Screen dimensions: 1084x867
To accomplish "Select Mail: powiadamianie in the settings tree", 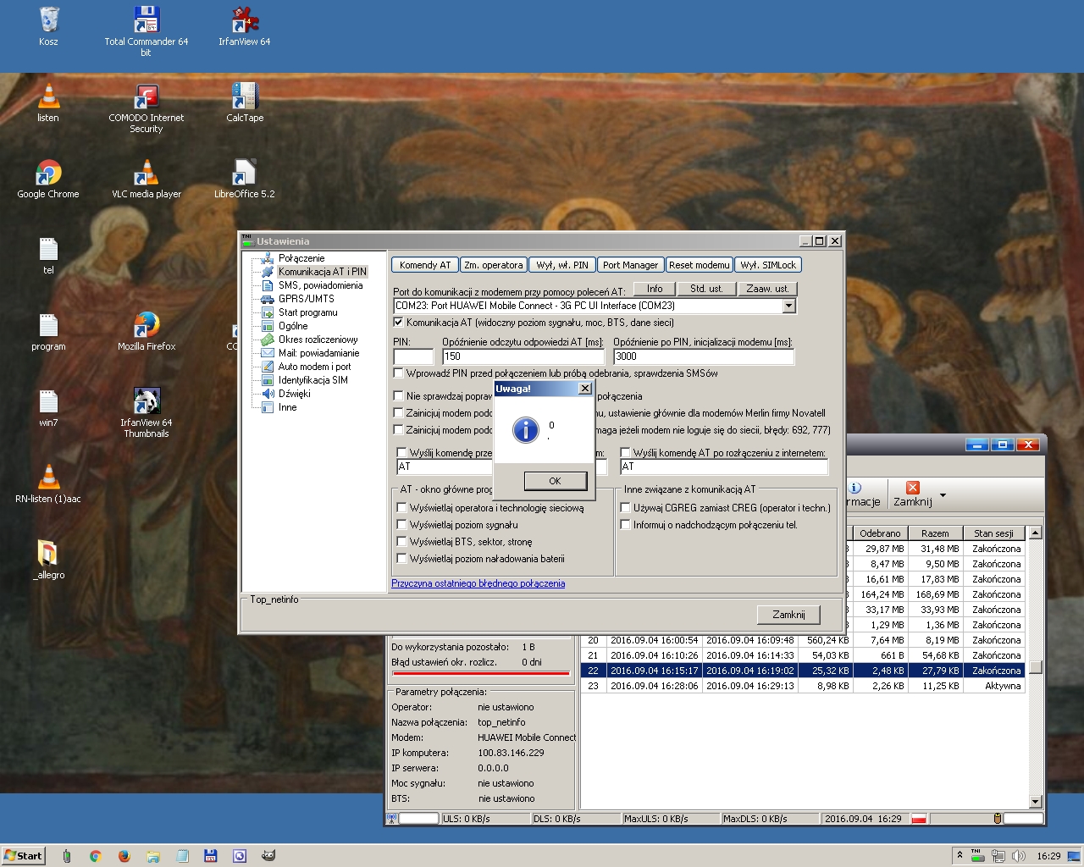I will click(x=318, y=353).
